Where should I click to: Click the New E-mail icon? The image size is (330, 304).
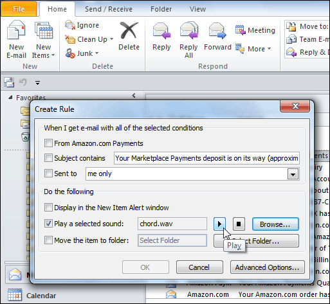(16, 30)
